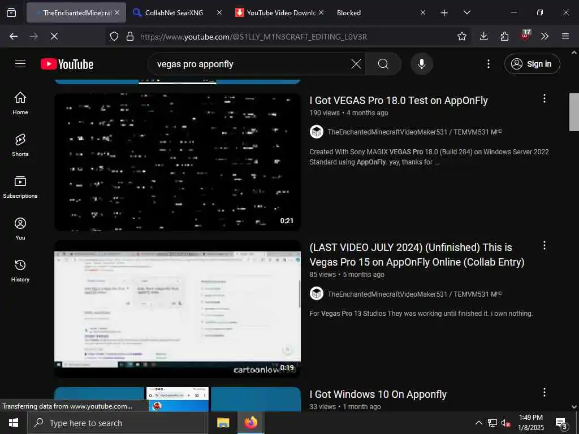
Task: Close the CollabNet SearXNG tab
Action: pos(219,12)
